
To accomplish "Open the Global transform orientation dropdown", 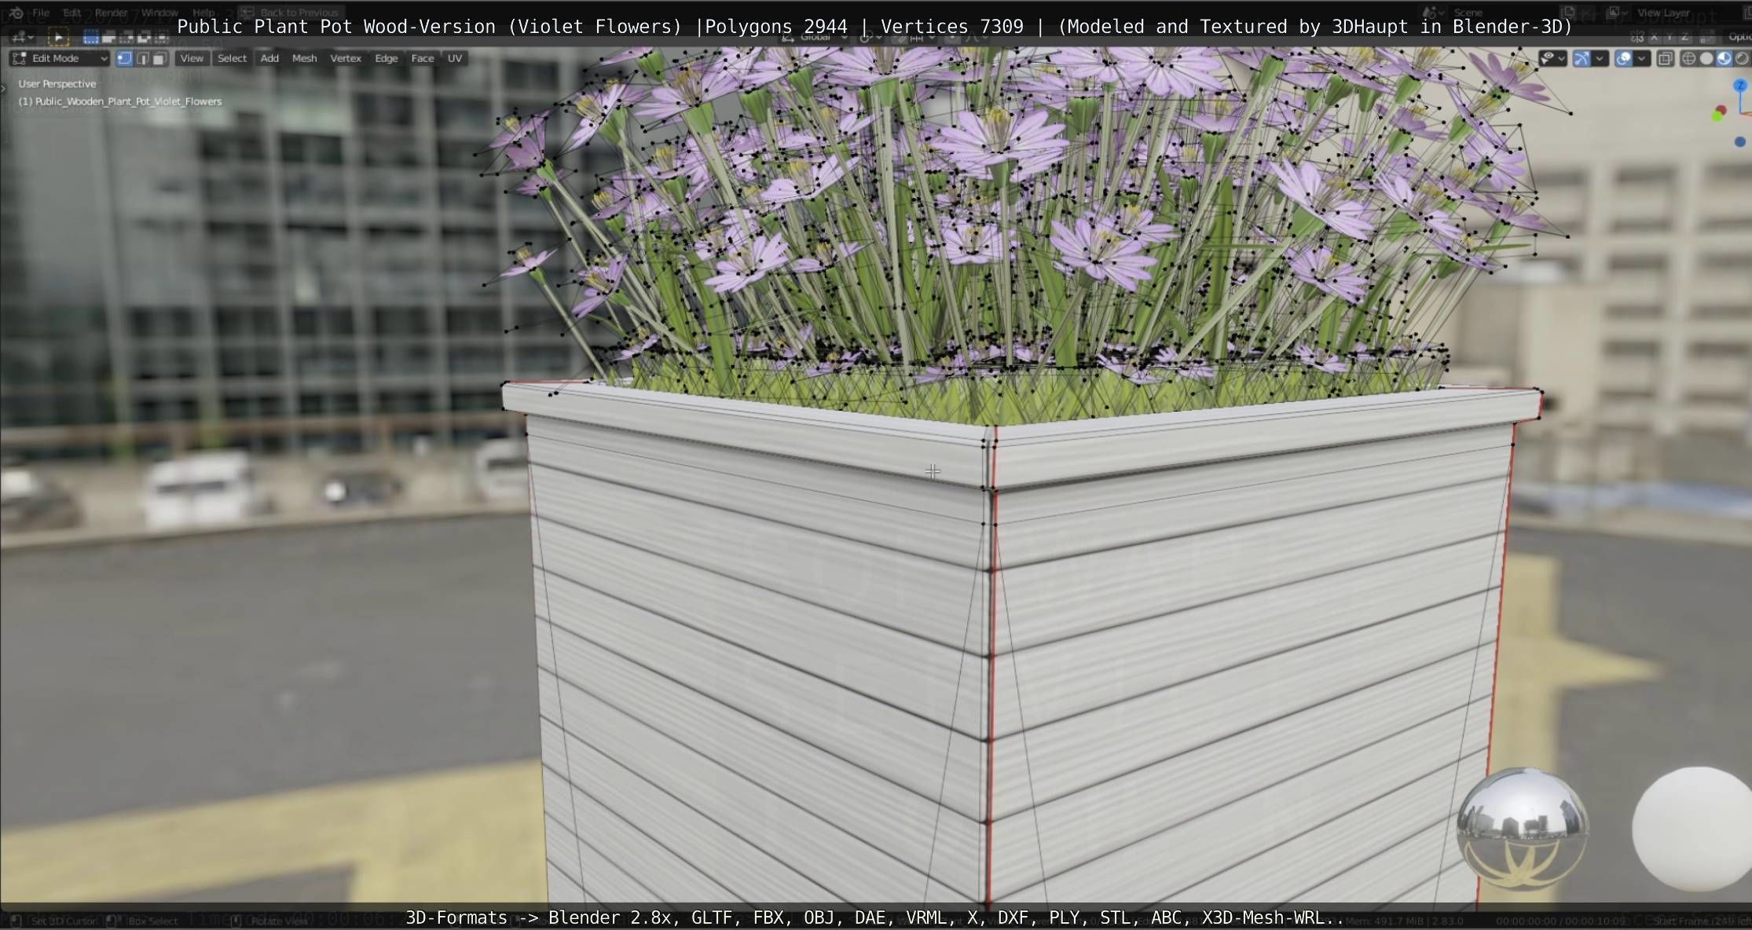I will [x=814, y=37].
